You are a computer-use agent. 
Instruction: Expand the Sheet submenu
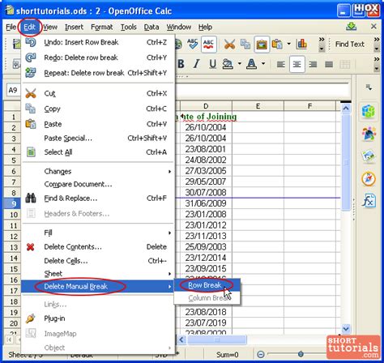[x=97, y=274]
